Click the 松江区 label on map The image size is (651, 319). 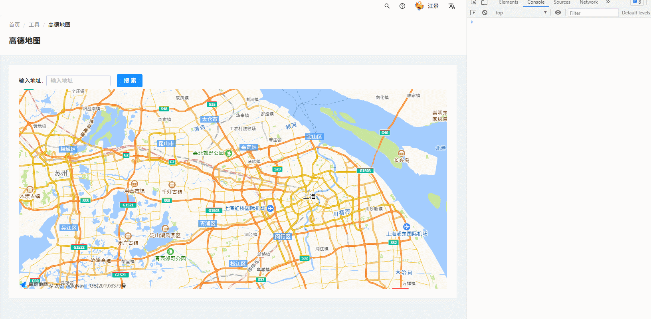[238, 264]
